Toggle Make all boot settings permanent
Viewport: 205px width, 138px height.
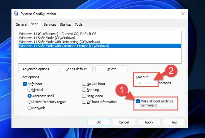(138, 101)
